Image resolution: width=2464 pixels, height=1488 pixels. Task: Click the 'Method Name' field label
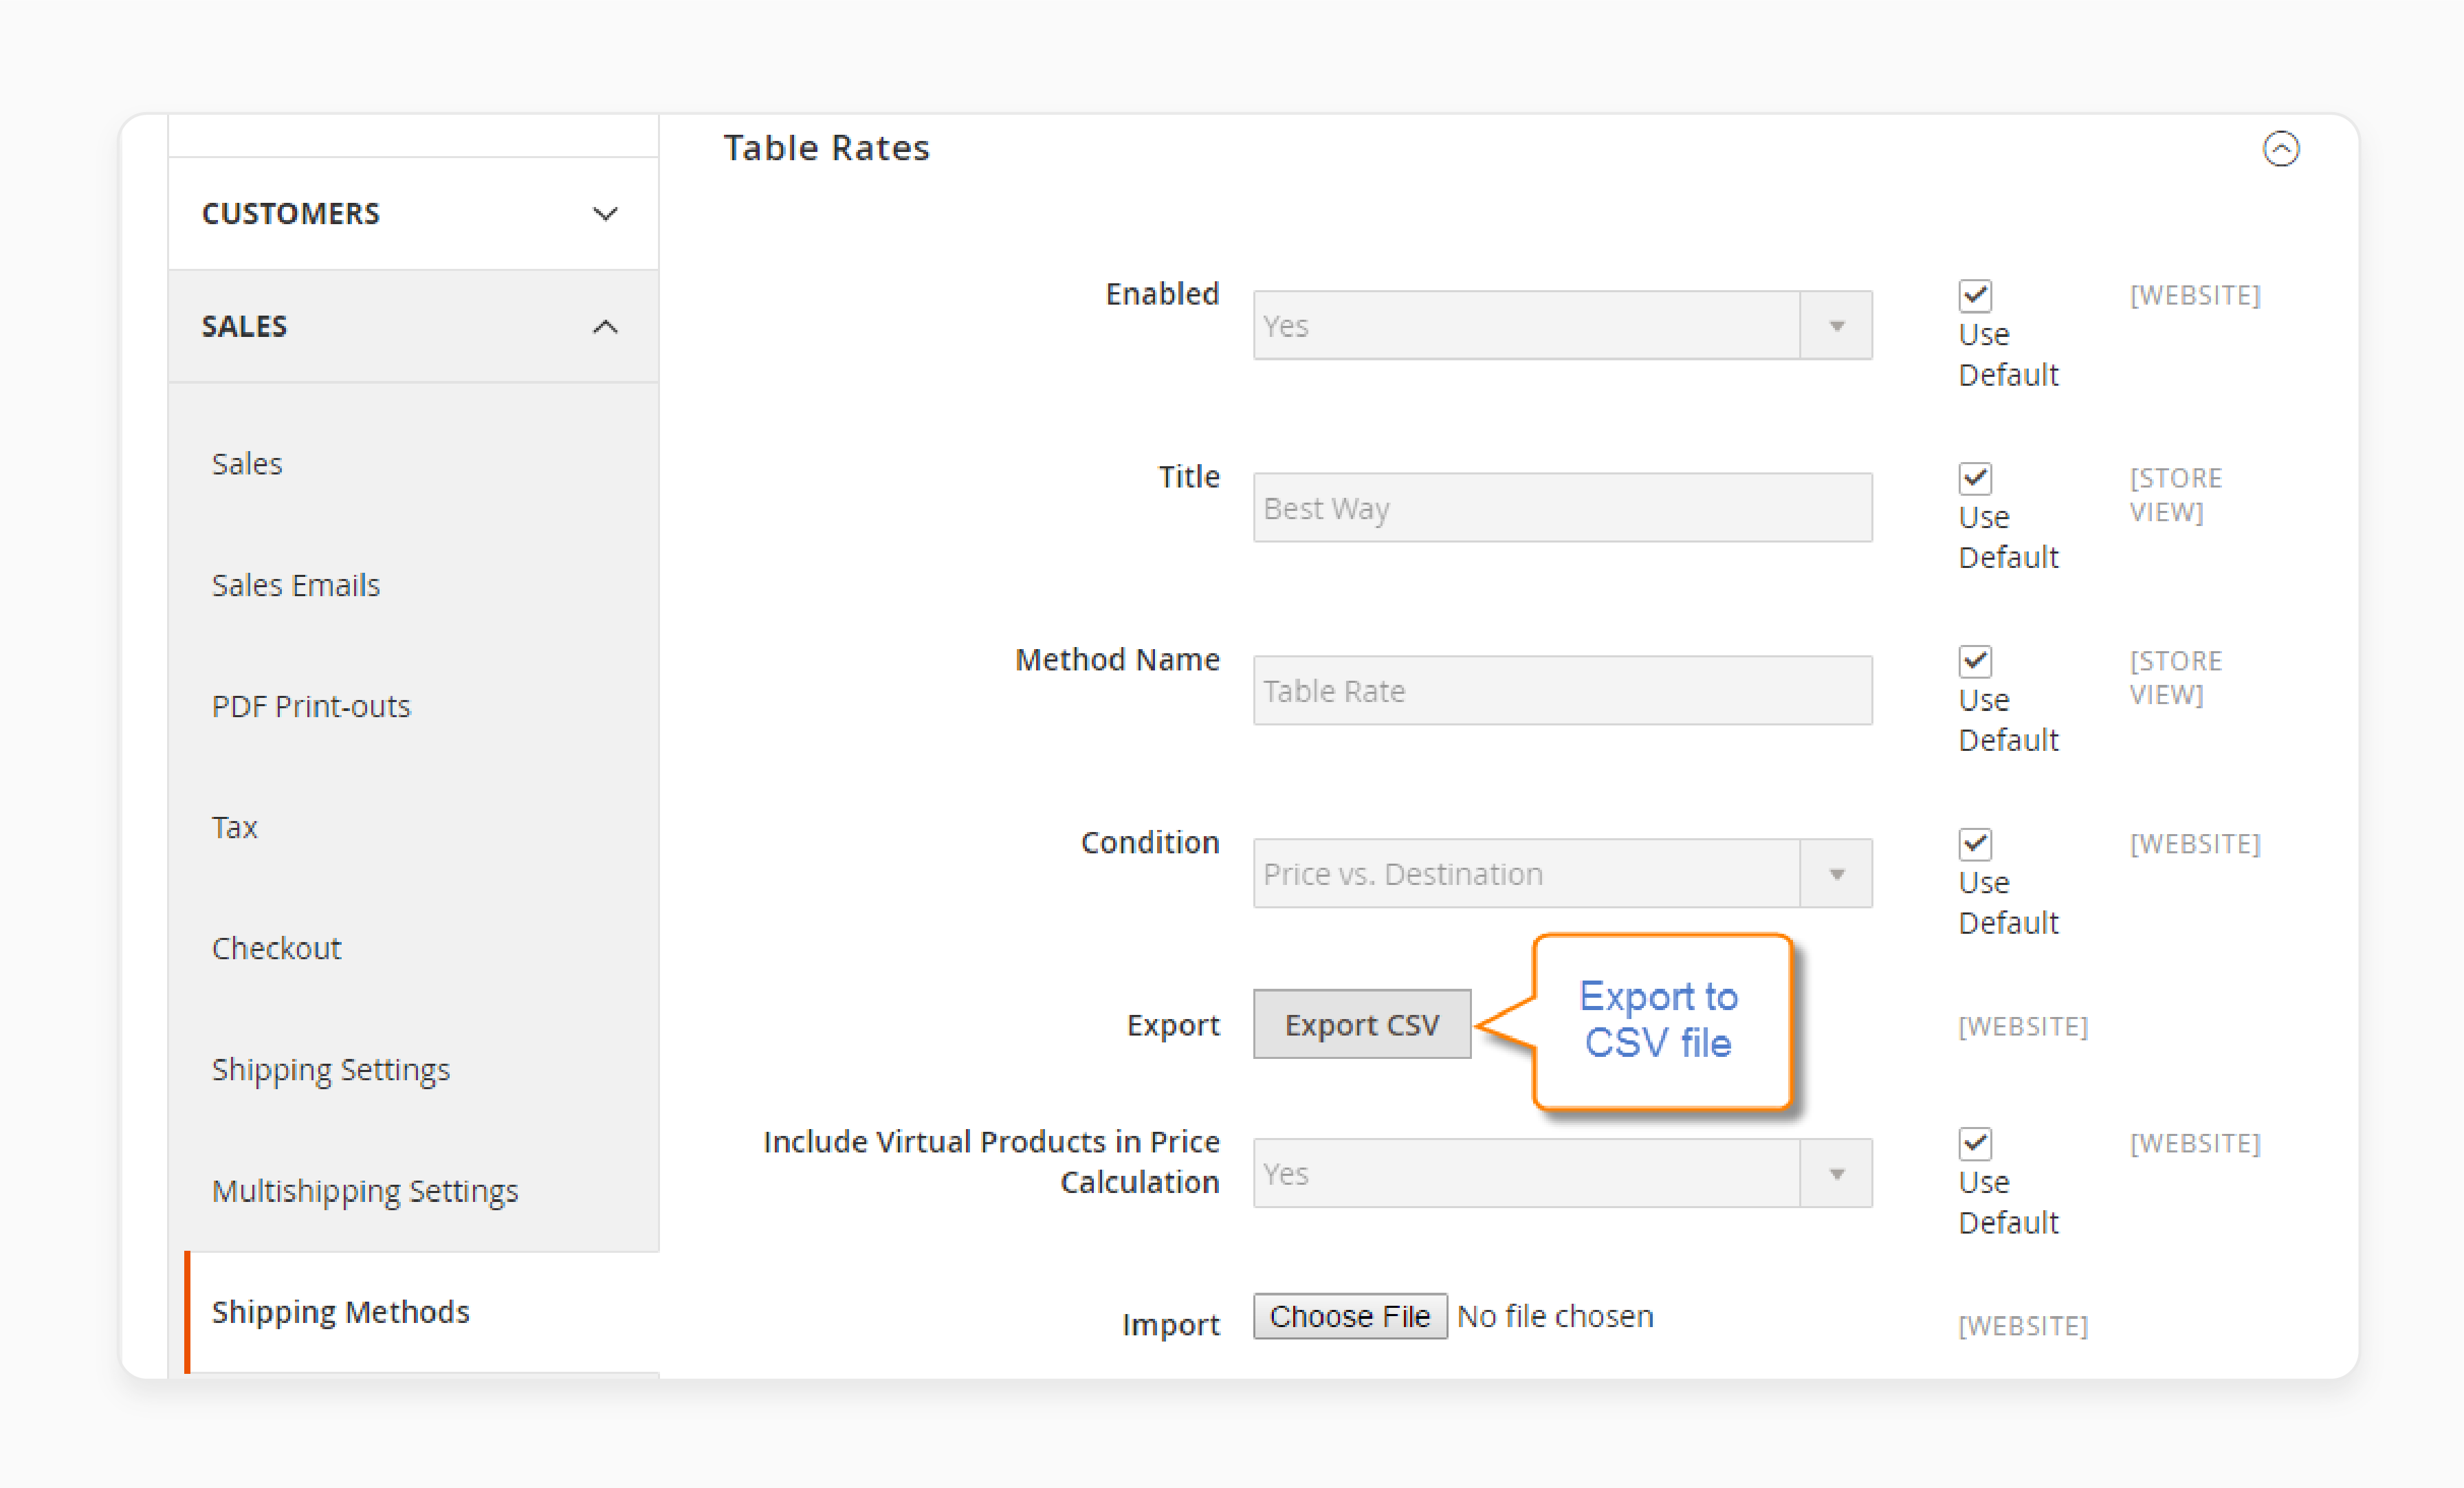pyautogui.click(x=1117, y=660)
